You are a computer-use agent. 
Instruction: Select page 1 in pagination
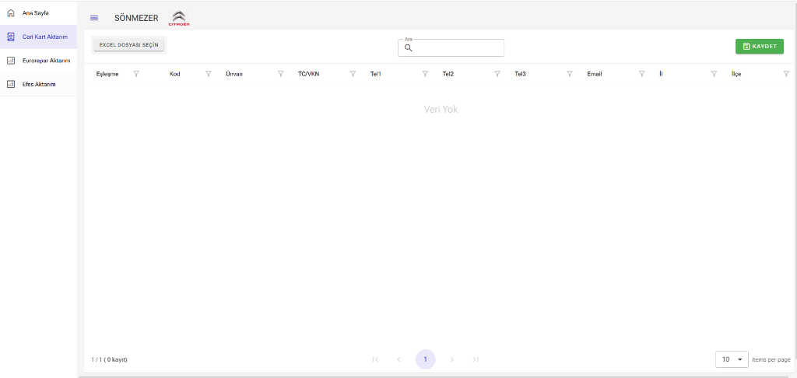tap(425, 359)
